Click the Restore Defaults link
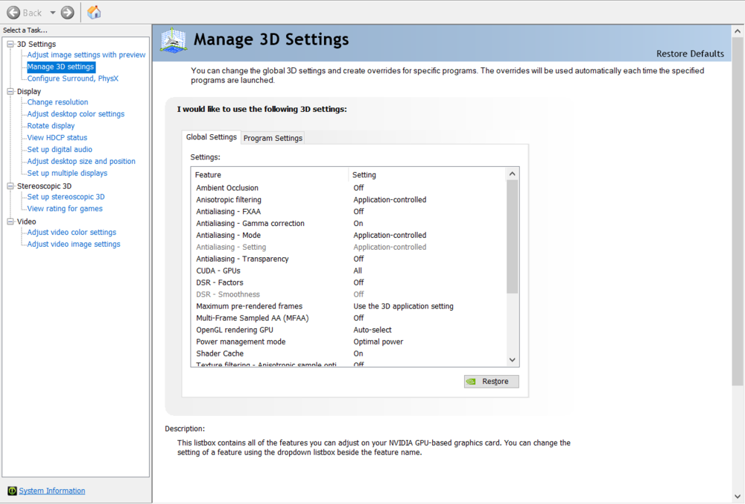This screenshot has width=745, height=504. click(x=690, y=54)
